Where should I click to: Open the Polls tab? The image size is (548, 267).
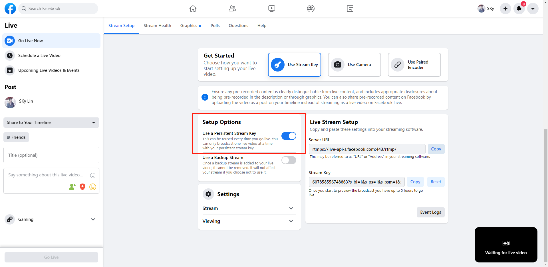click(215, 26)
